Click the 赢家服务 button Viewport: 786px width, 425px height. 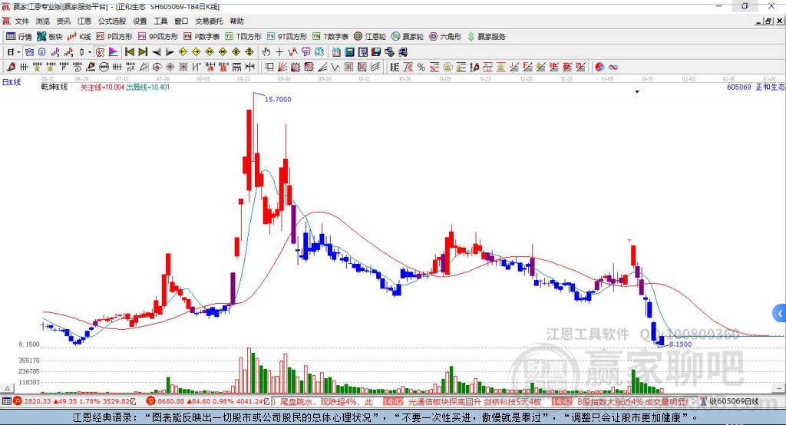[486, 37]
